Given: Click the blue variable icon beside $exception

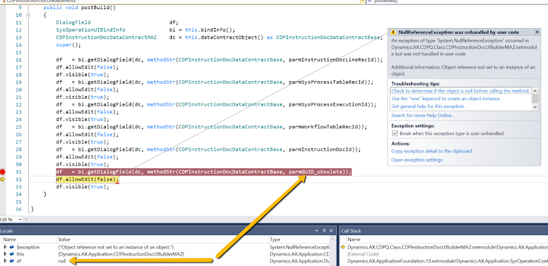Looking at the screenshot, I should [11, 247].
